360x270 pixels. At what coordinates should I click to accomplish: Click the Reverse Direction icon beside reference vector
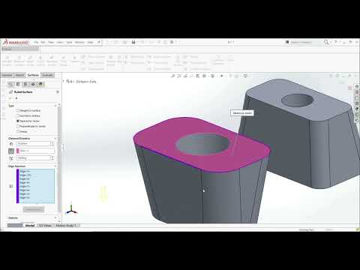point(11,151)
